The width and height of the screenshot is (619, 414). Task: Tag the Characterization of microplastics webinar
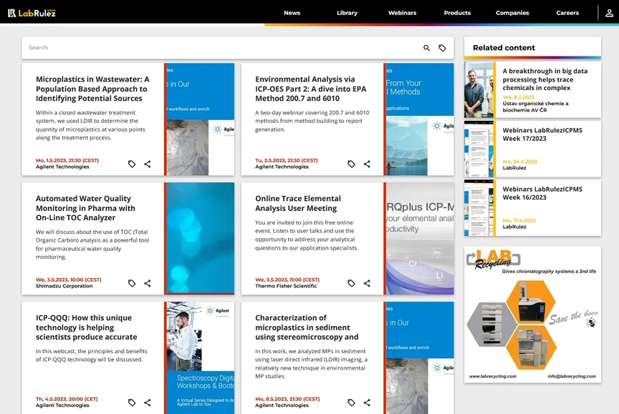[351, 403]
